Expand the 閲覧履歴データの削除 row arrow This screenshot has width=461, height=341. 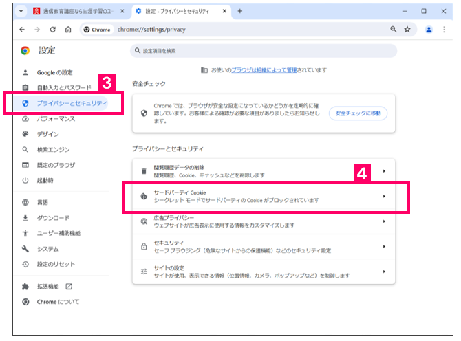(383, 171)
